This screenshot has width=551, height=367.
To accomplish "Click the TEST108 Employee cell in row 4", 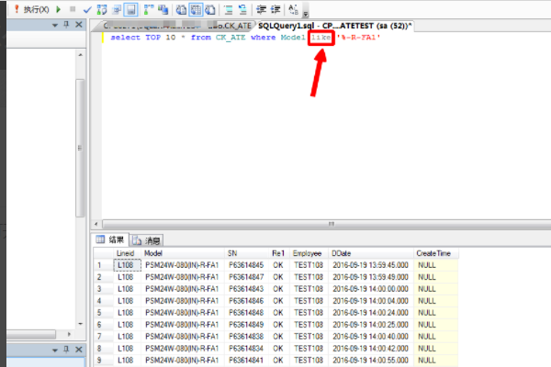I will [x=309, y=301].
